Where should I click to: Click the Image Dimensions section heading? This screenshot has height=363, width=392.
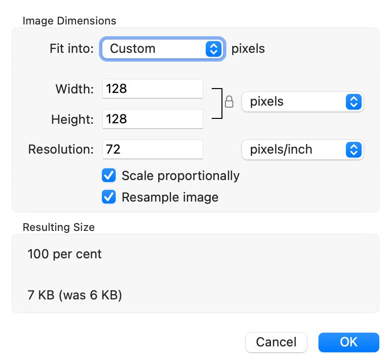click(69, 21)
